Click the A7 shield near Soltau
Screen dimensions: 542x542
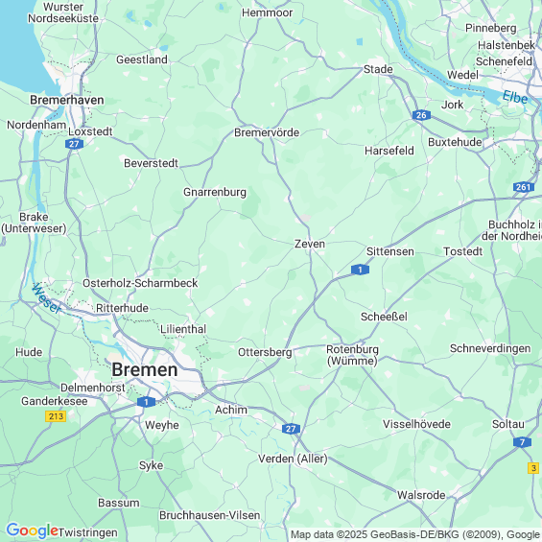tap(522, 442)
